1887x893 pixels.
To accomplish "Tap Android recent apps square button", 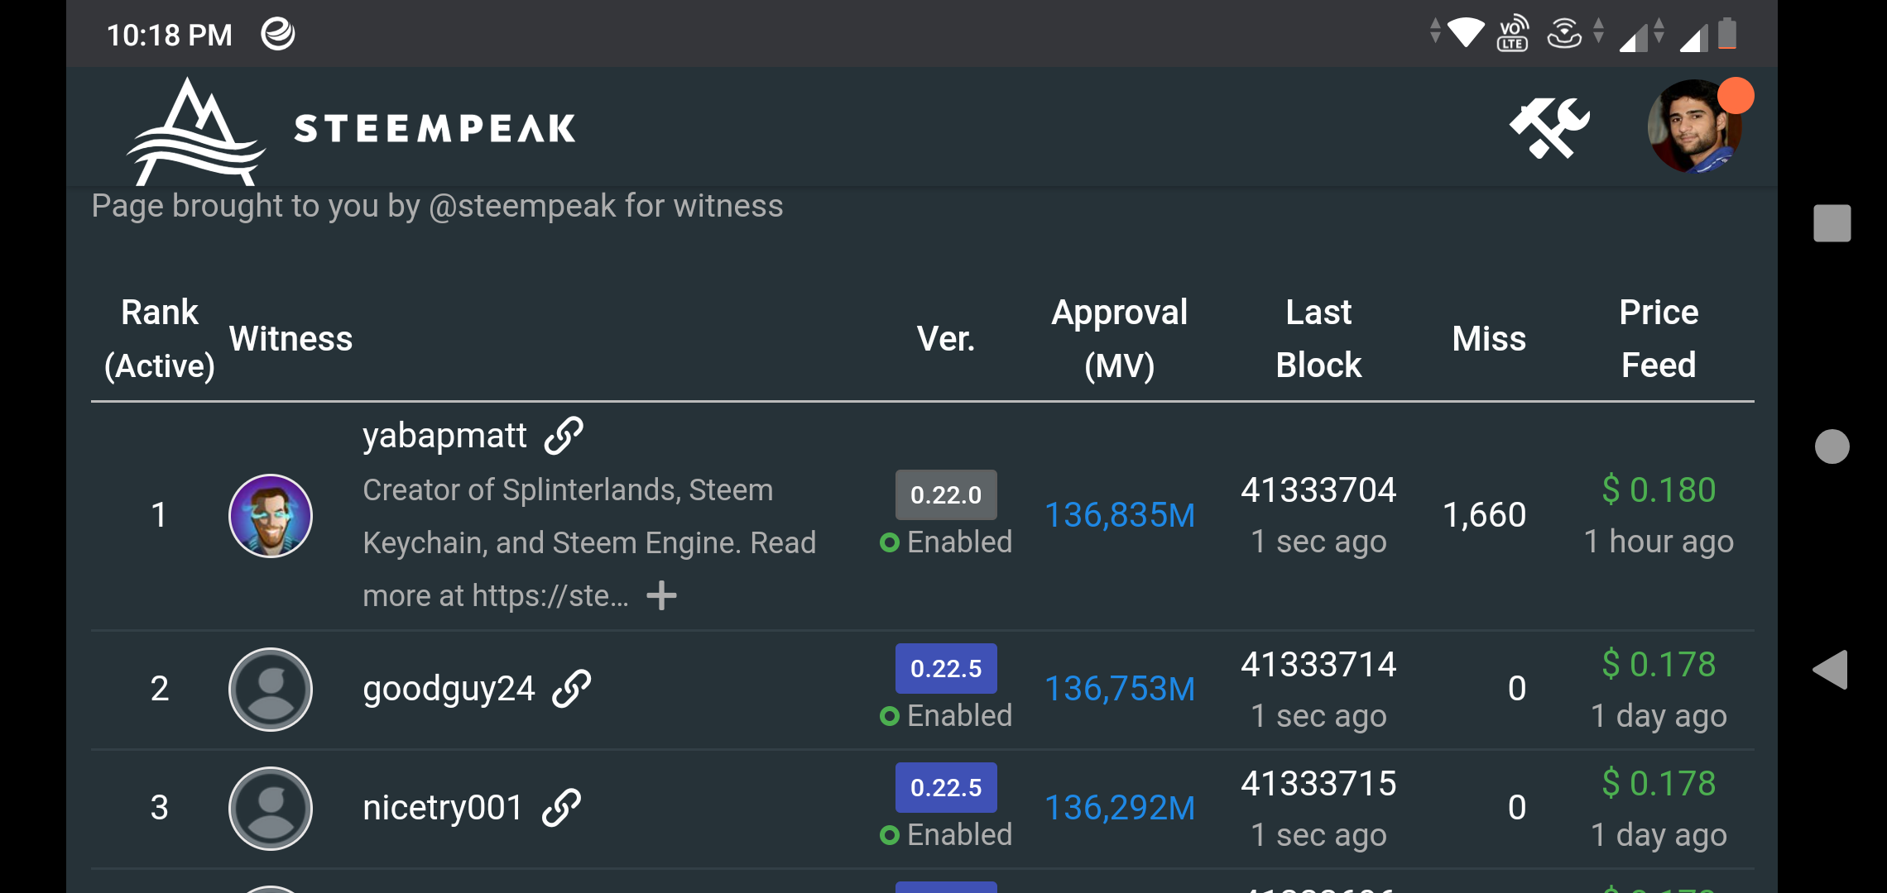I will (1832, 223).
